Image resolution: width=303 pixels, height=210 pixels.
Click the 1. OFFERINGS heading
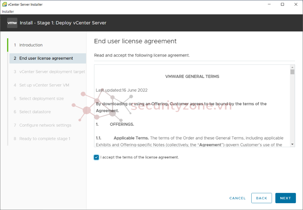(x=115, y=124)
